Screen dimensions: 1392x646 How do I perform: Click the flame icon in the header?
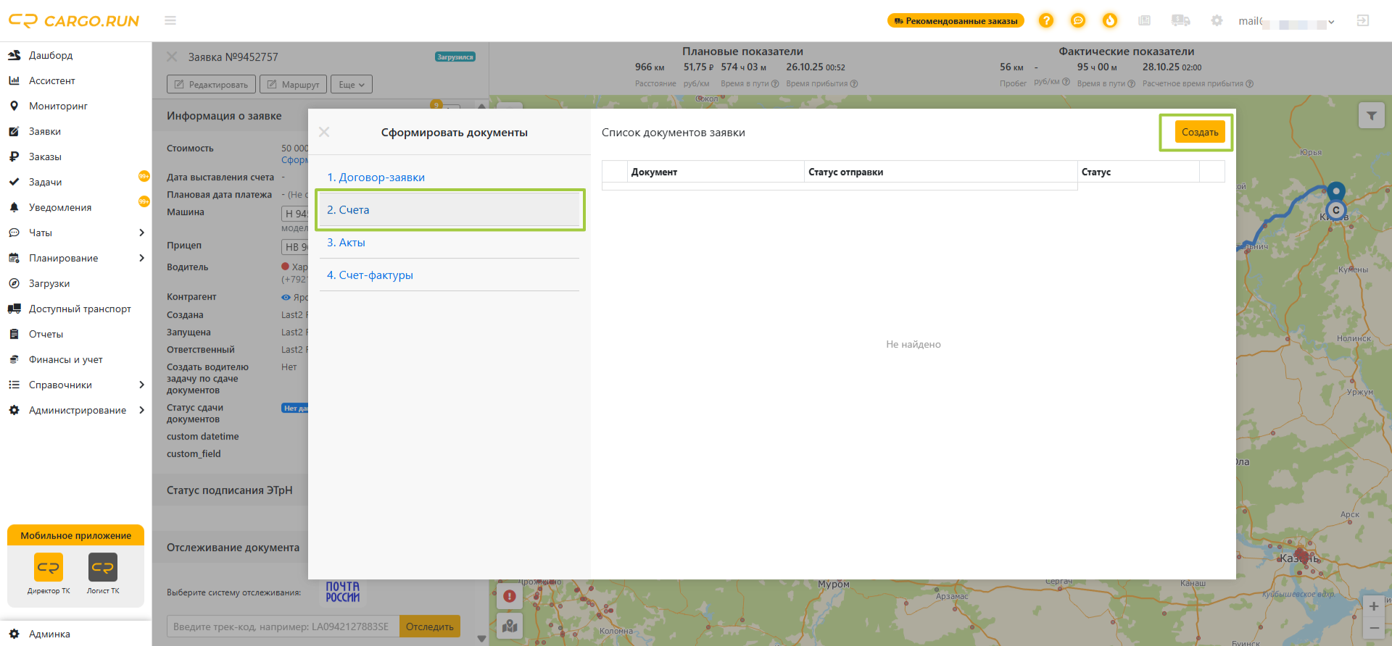coord(1110,20)
